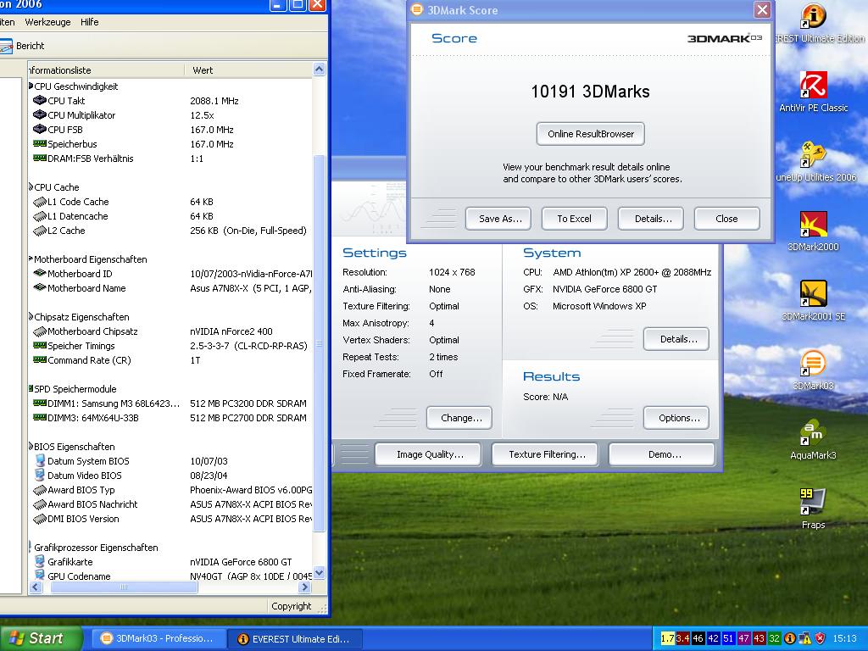868x651 pixels.
Task: Select the L2 Cache row
Action: [171, 231]
